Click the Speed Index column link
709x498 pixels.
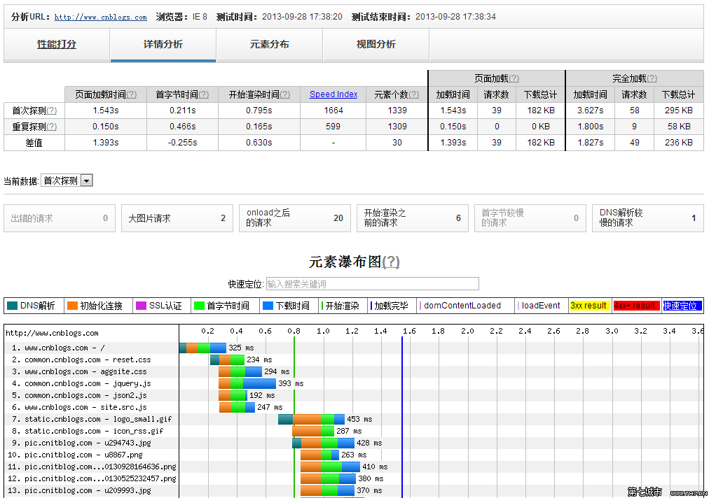point(333,94)
